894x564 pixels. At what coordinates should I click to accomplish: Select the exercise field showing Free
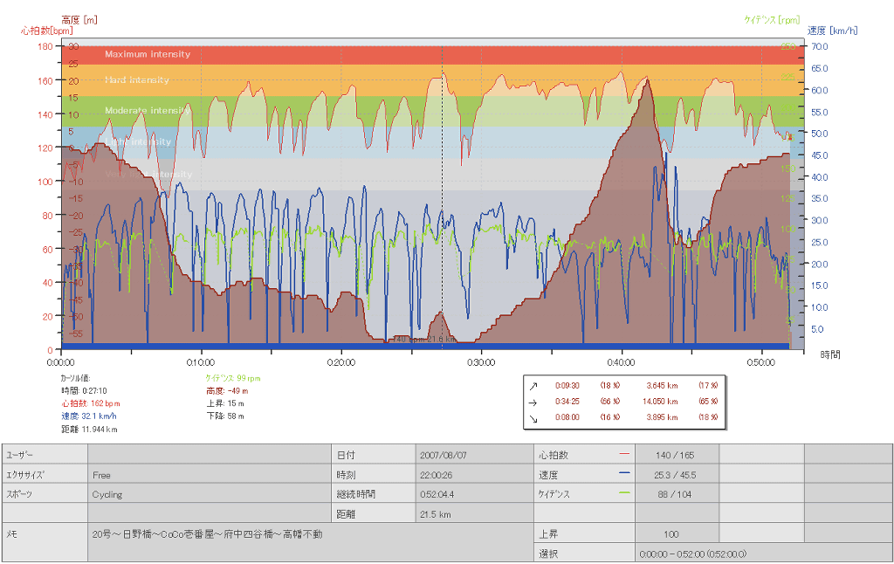pos(101,475)
